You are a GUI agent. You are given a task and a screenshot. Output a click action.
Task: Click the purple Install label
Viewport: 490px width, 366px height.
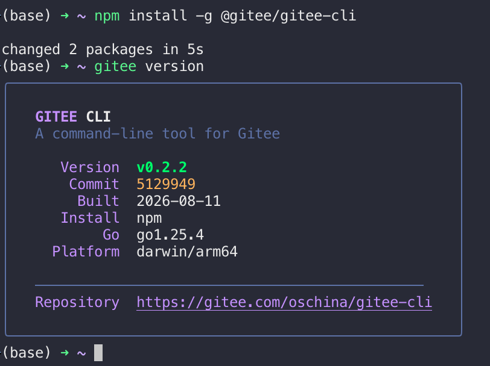90,217
